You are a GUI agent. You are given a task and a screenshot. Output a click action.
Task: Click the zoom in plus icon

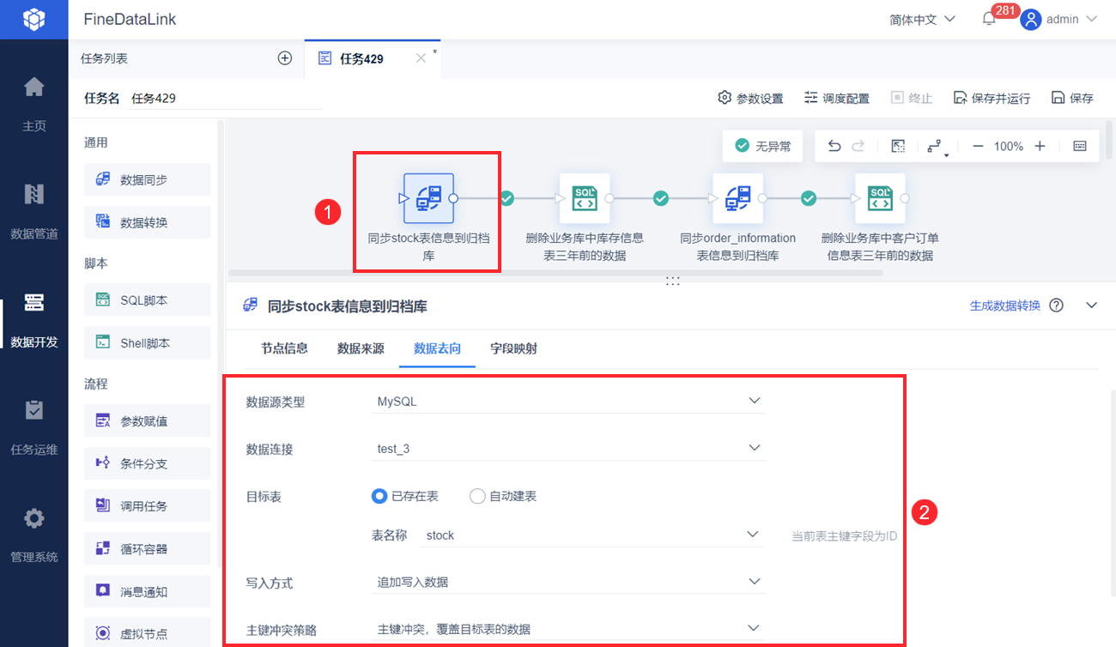pyautogui.click(x=1040, y=147)
